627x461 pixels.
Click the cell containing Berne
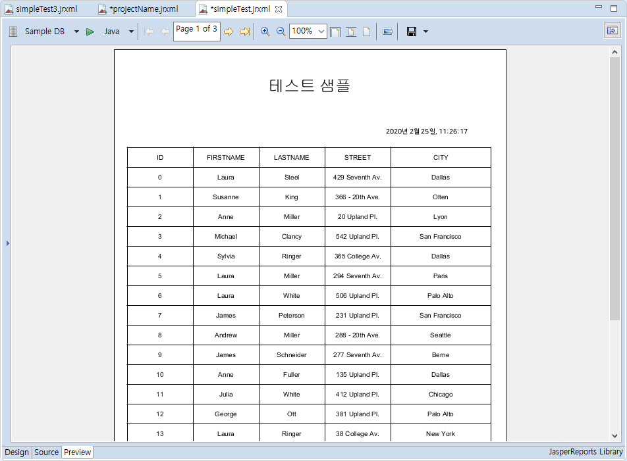(x=441, y=355)
